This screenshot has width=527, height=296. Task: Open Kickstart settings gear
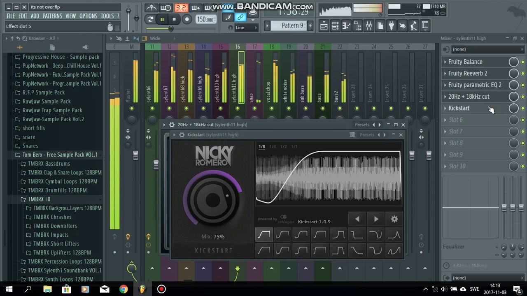tap(394, 219)
